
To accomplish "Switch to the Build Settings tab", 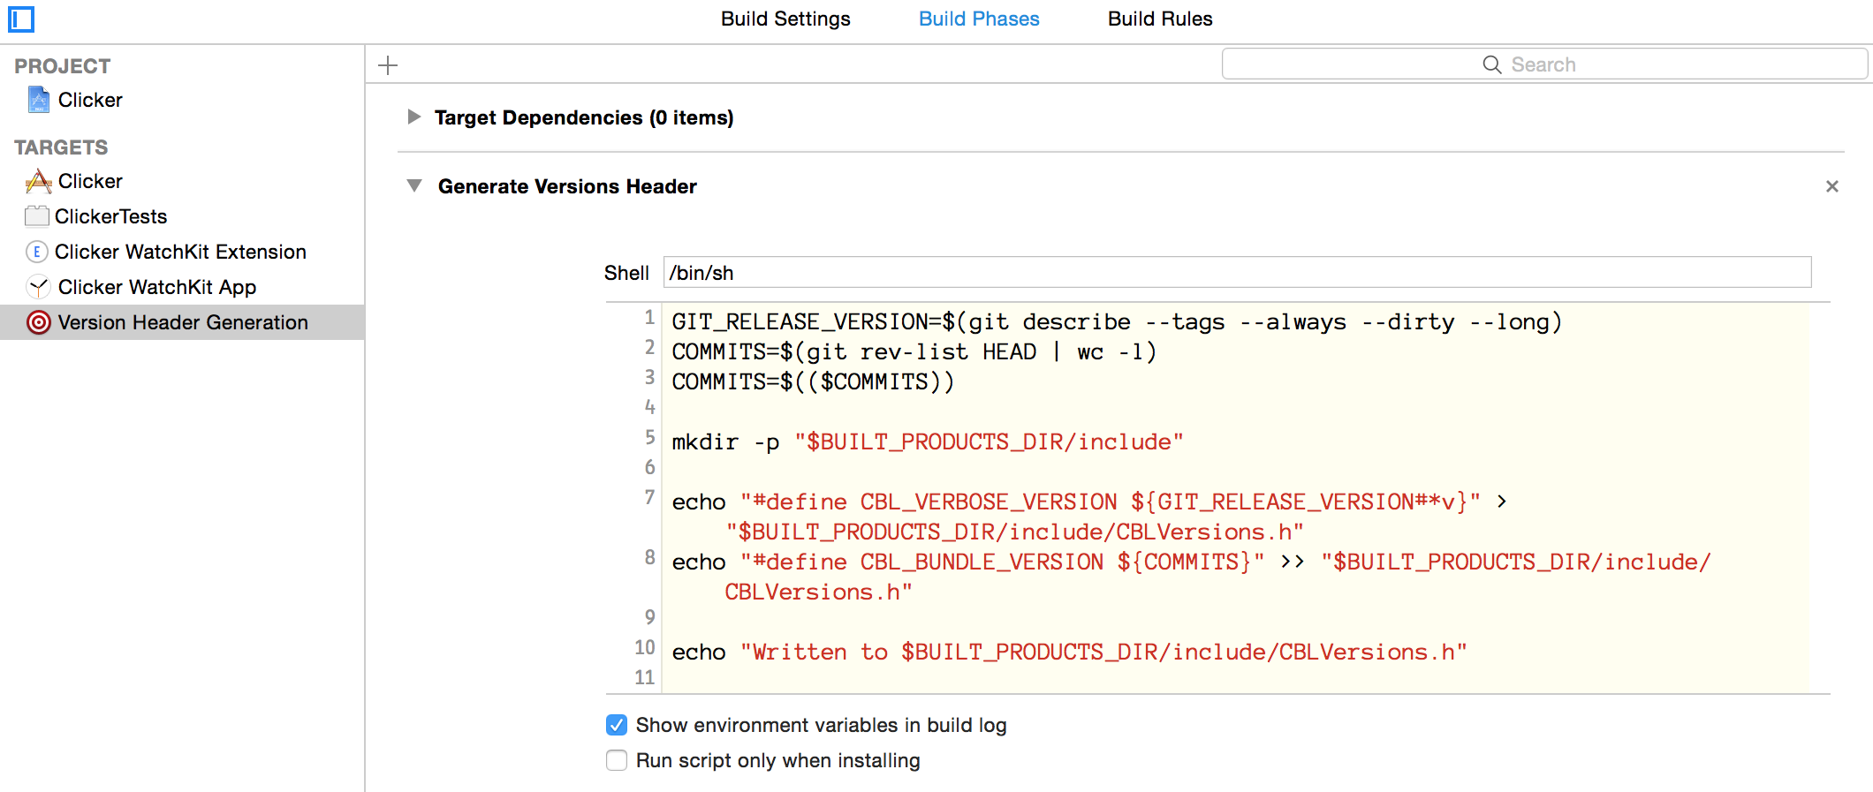I will pyautogui.click(x=785, y=19).
